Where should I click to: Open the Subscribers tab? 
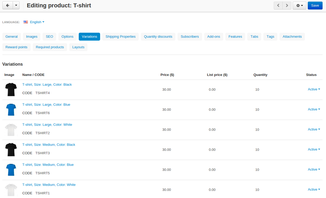pos(190,37)
